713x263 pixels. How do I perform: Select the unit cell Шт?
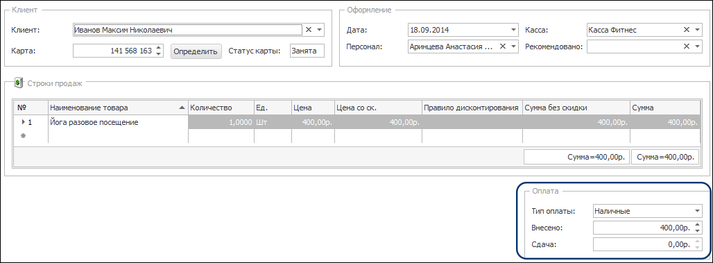pos(273,122)
